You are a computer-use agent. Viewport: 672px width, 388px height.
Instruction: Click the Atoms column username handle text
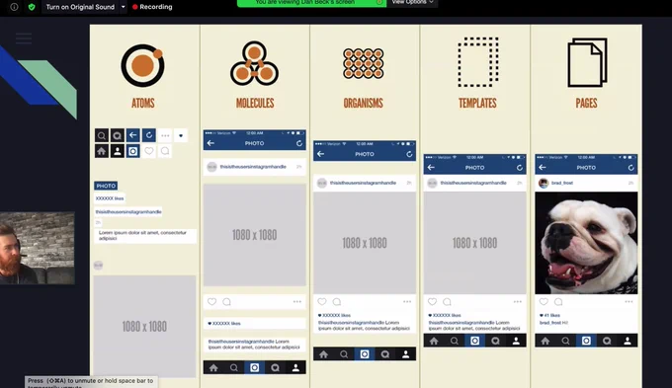128,211
